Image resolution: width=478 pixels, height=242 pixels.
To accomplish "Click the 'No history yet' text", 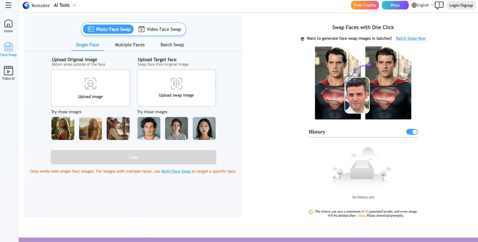I will click(x=363, y=197).
